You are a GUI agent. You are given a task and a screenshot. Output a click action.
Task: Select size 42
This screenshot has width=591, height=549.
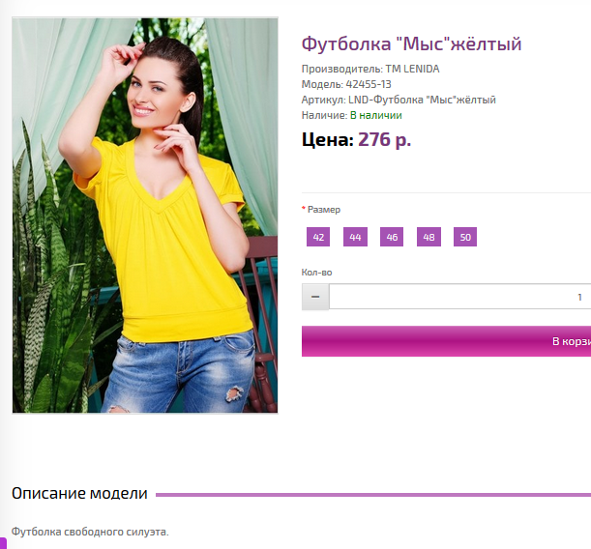[318, 237]
